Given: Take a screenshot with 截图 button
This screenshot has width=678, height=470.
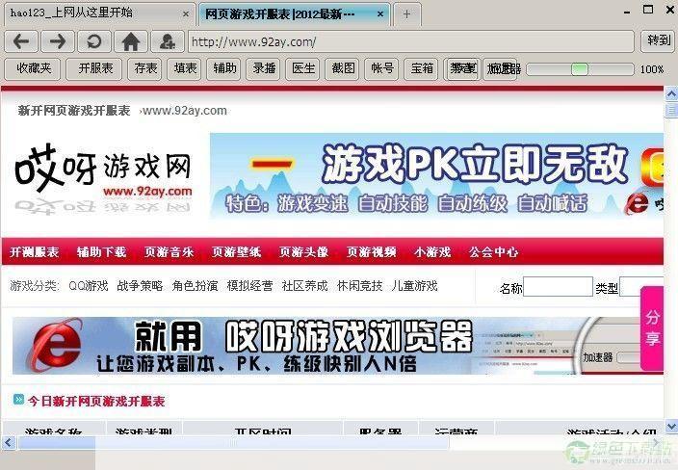Looking at the screenshot, I should [343, 68].
